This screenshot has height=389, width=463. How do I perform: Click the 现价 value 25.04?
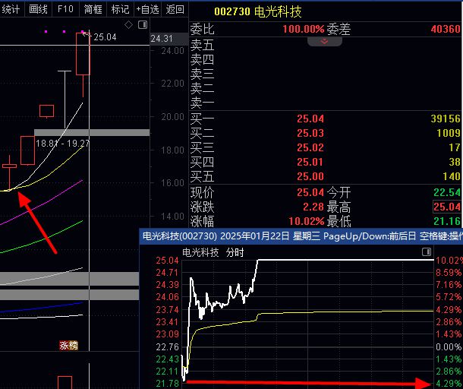click(x=310, y=192)
